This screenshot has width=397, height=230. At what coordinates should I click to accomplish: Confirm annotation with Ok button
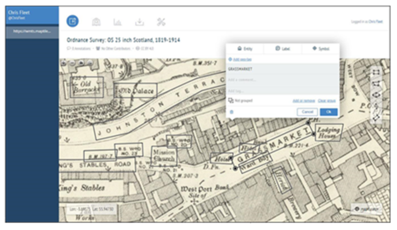click(329, 112)
